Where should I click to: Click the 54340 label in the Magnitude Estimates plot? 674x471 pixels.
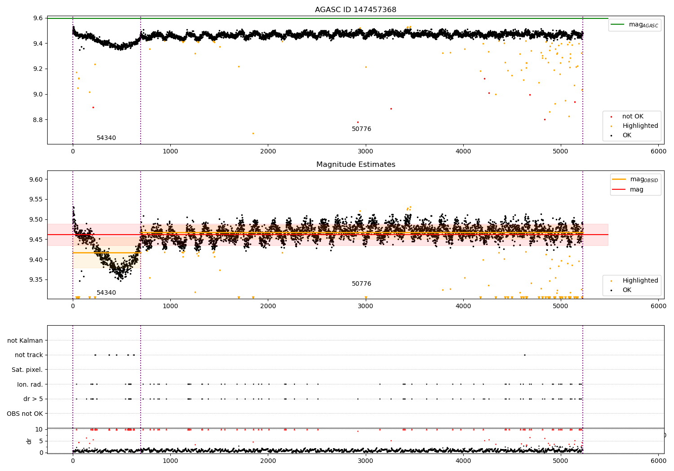tap(106, 293)
